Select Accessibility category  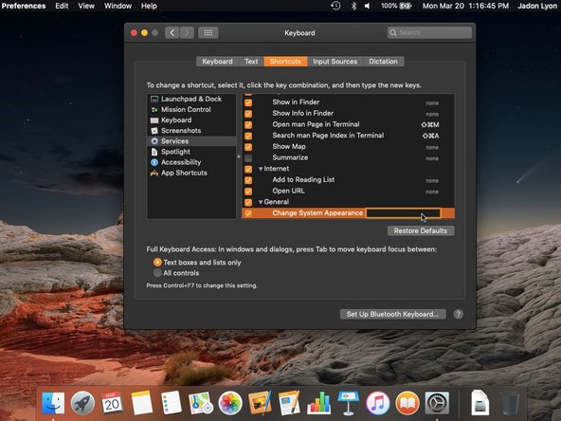[191, 162]
